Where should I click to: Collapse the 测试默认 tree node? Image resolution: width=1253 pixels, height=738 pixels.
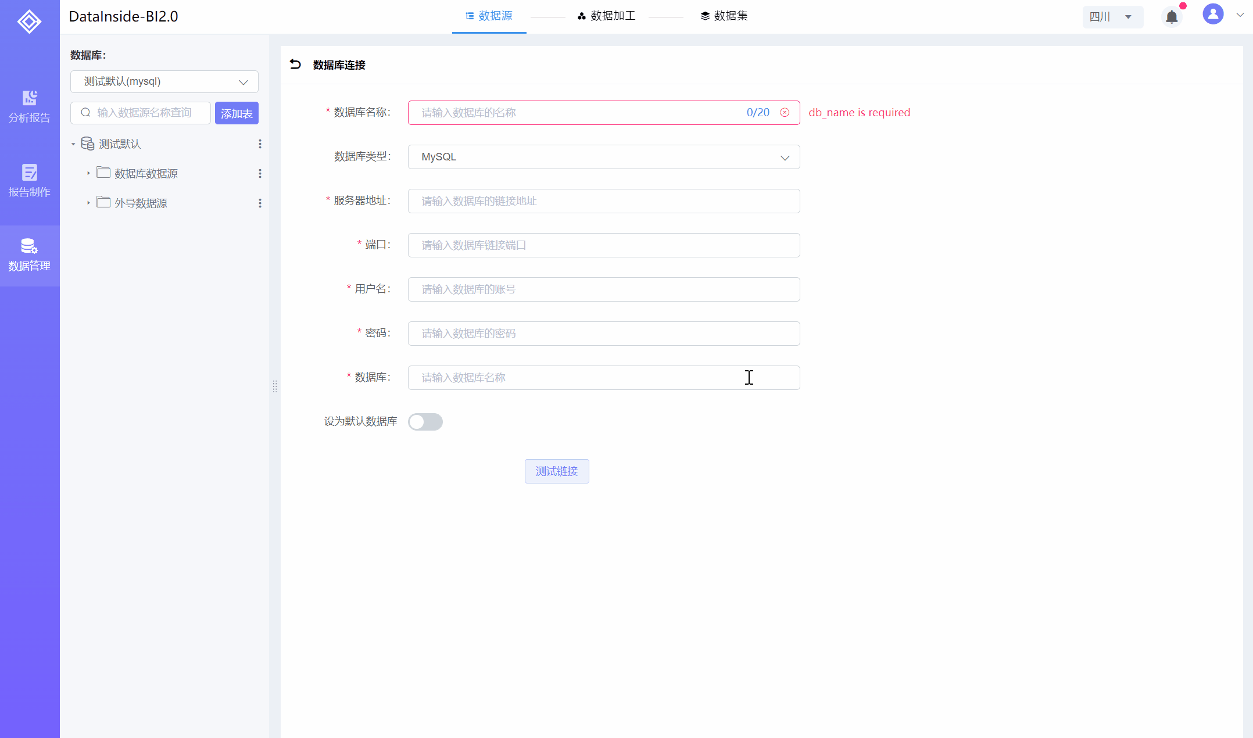point(73,144)
